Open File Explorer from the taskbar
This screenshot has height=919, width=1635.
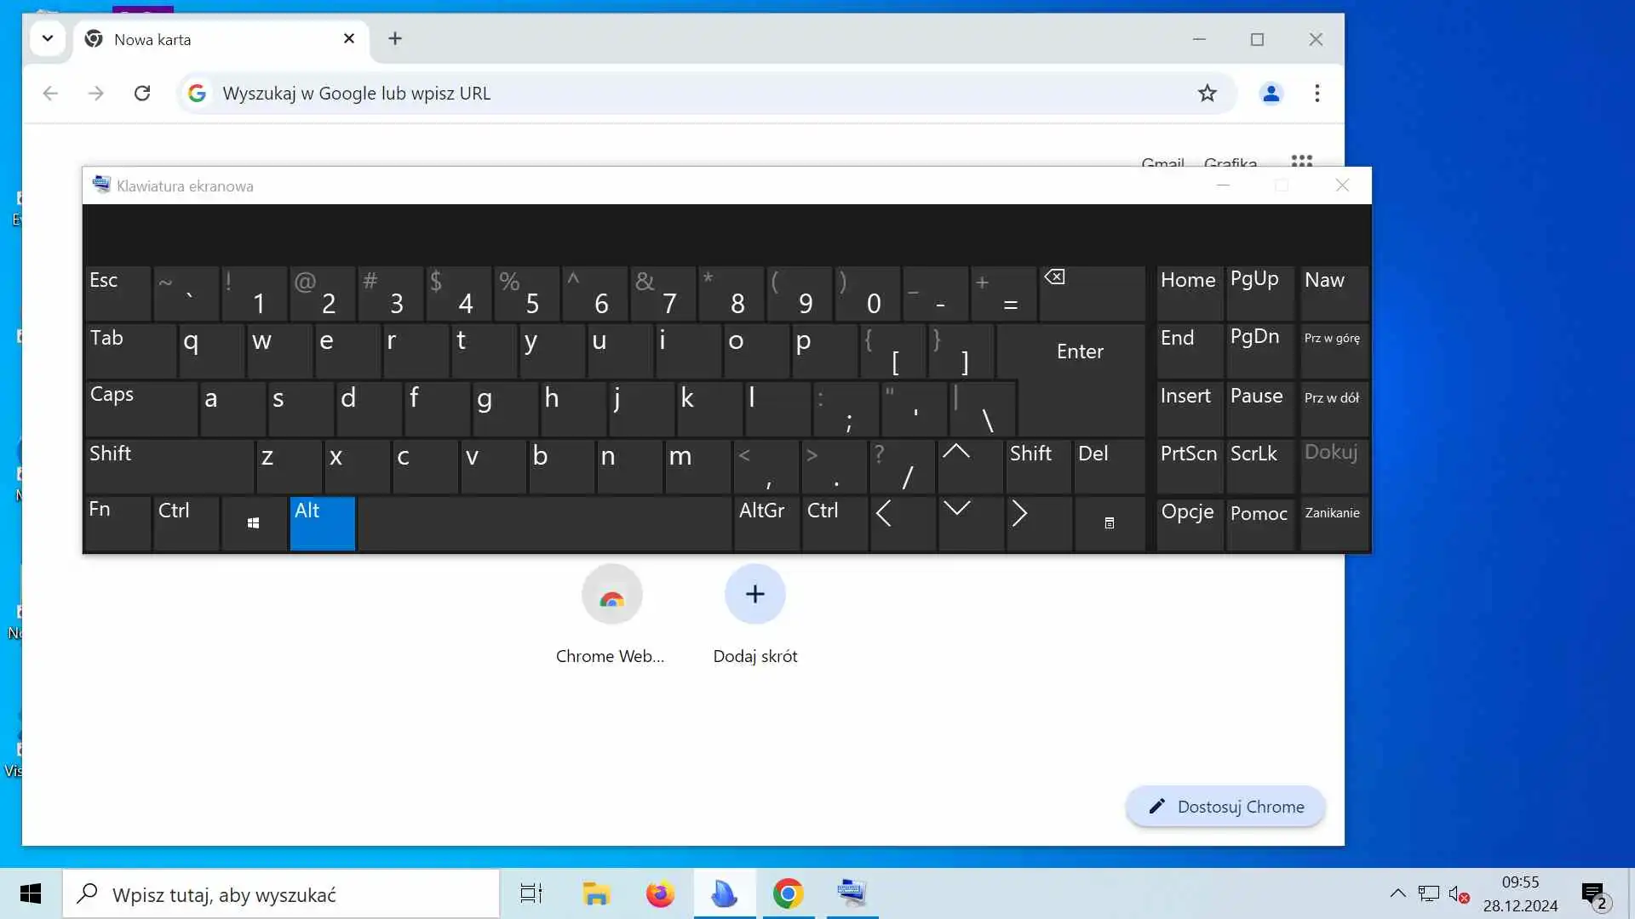pos(596,893)
